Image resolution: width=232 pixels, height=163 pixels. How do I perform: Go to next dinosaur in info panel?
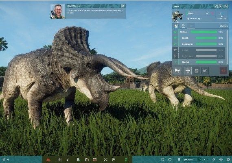click(221, 7)
